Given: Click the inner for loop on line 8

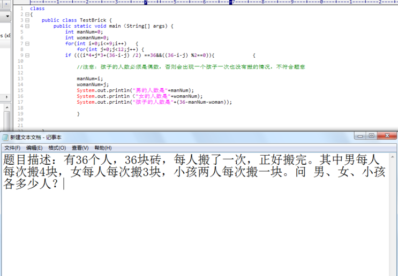Looking at the screenshot, I should [110, 49].
